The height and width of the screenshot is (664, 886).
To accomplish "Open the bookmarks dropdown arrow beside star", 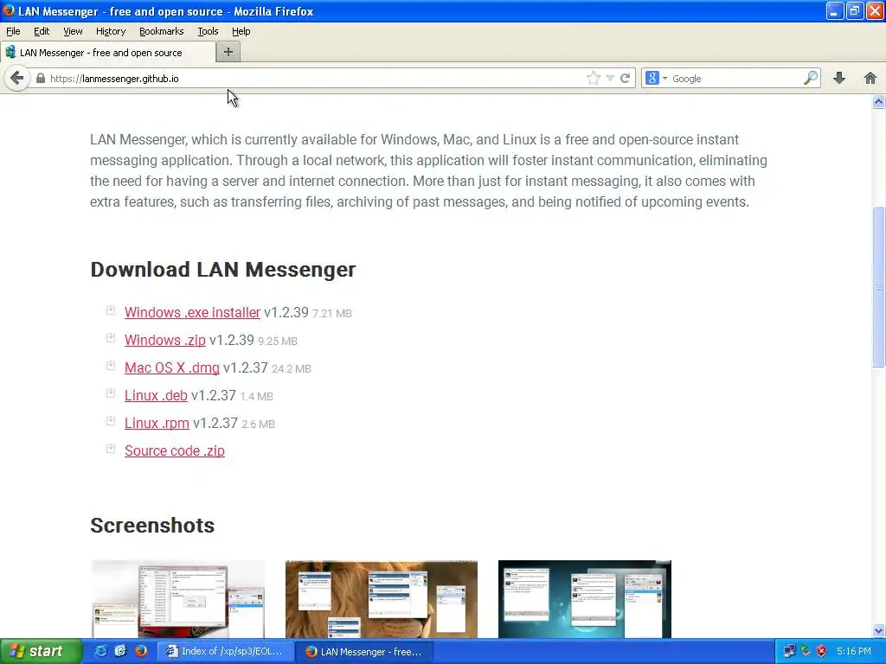I will coord(610,78).
